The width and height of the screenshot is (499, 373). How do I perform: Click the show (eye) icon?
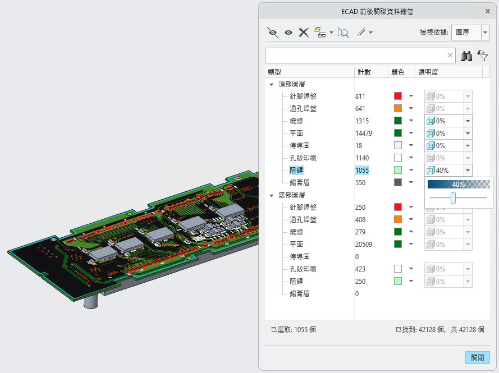[289, 33]
